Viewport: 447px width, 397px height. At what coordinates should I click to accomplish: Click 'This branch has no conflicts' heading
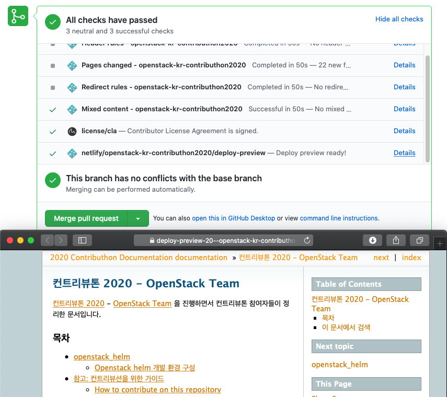(x=164, y=178)
